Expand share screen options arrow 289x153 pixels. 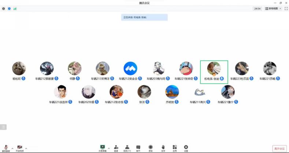point(109,148)
